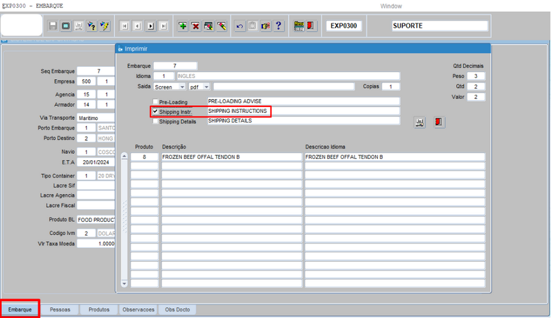Click the blue question mark help icon
The width and height of the screenshot is (551, 318).
tap(278, 26)
